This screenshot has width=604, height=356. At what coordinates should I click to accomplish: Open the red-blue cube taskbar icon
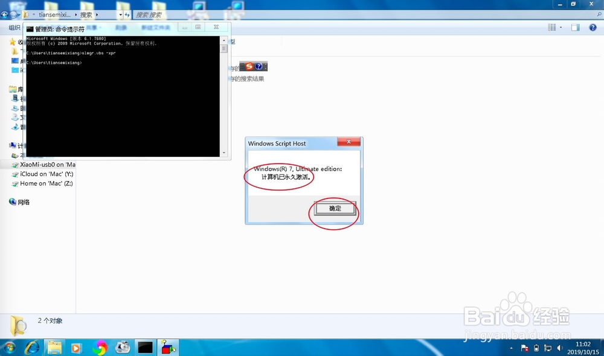pyautogui.click(x=168, y=348)
